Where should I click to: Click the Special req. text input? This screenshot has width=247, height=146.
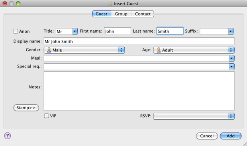136,66
